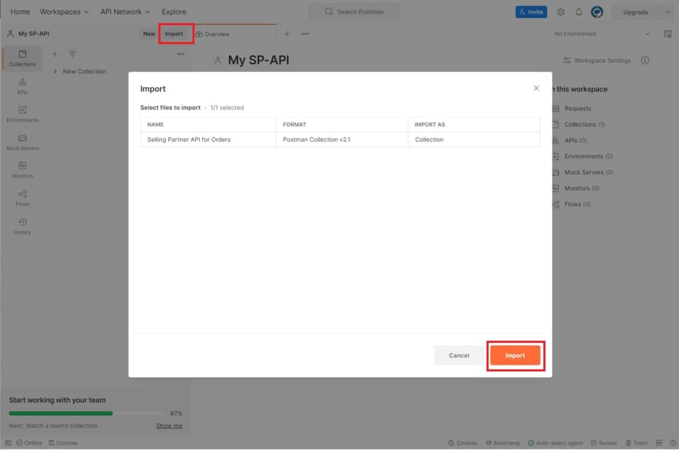
Task: Open the Environments sidebar panel
Action: point(22,114)
